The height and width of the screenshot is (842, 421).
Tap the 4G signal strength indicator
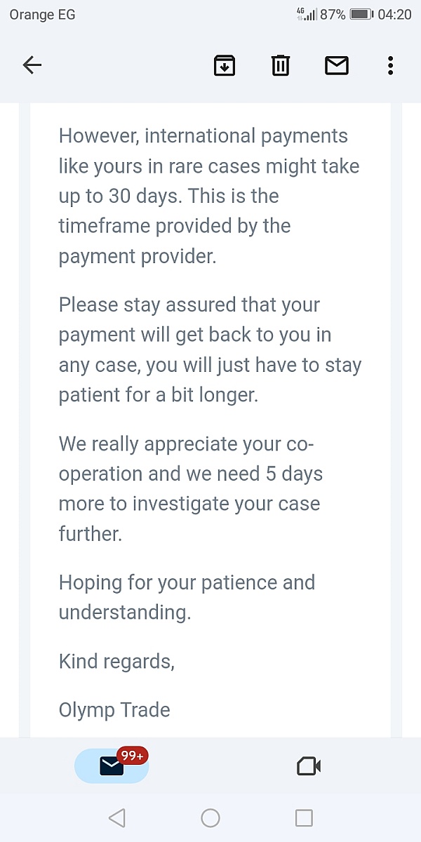click(x=307, y=14)
